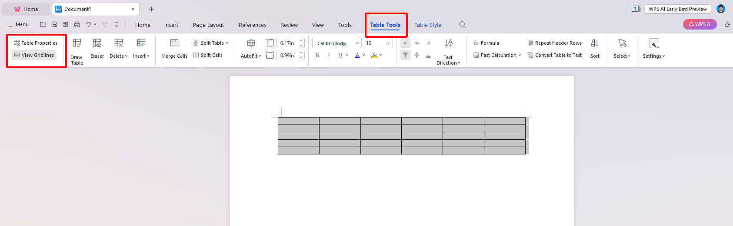Open Text Direction dropdown

click(448, 51)
